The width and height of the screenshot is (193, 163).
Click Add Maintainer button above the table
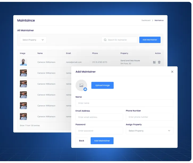click(x=150, y=40)
